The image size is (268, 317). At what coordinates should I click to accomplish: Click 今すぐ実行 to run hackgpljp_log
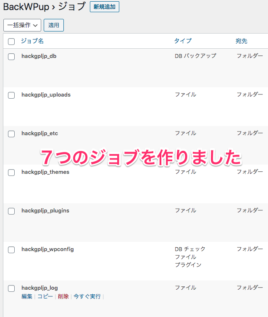[87, 296]
